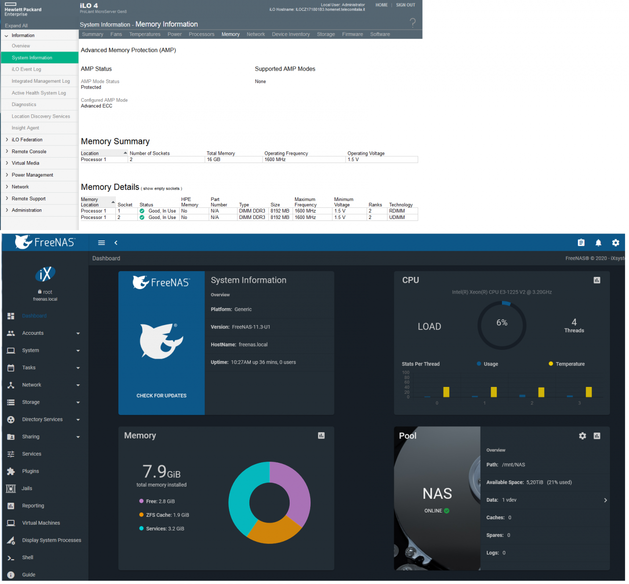Click the Display System Processes icon

[x=11, y=540]
